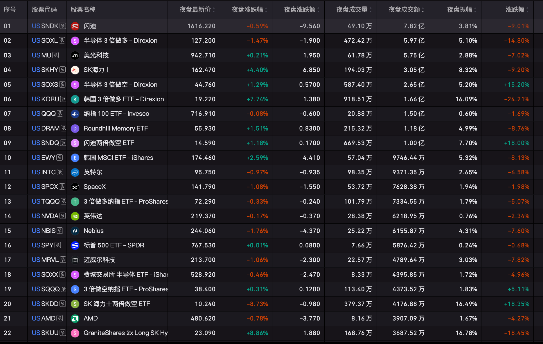Click the SanDisk red logo icon
Screen dimensions: 543x344
coord(75,26)
